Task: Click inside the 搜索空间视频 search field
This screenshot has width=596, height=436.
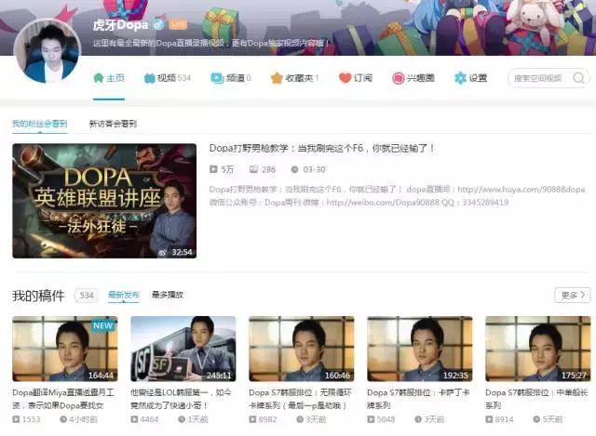Action: (541, 78)
